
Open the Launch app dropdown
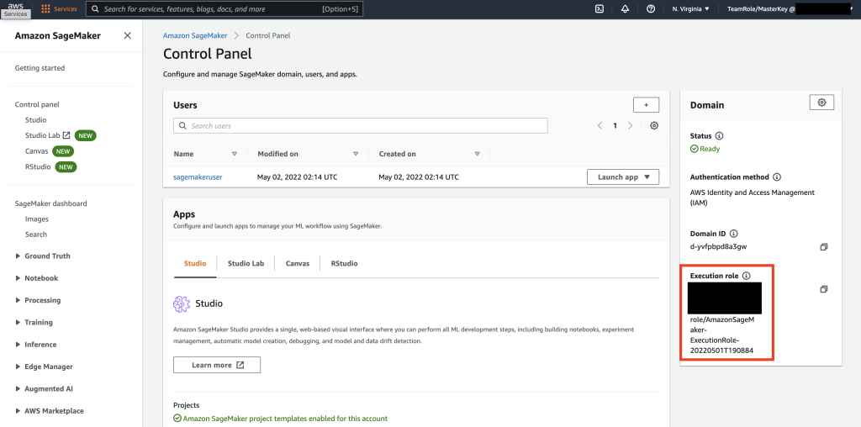623,177
